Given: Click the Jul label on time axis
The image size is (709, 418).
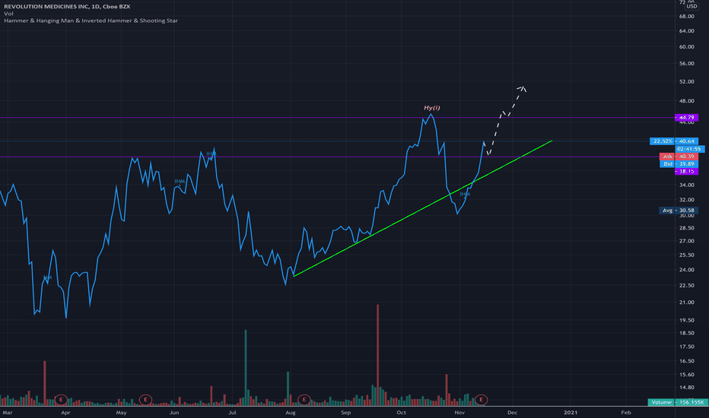Looking at the screenshot, I should coord(233,413).
